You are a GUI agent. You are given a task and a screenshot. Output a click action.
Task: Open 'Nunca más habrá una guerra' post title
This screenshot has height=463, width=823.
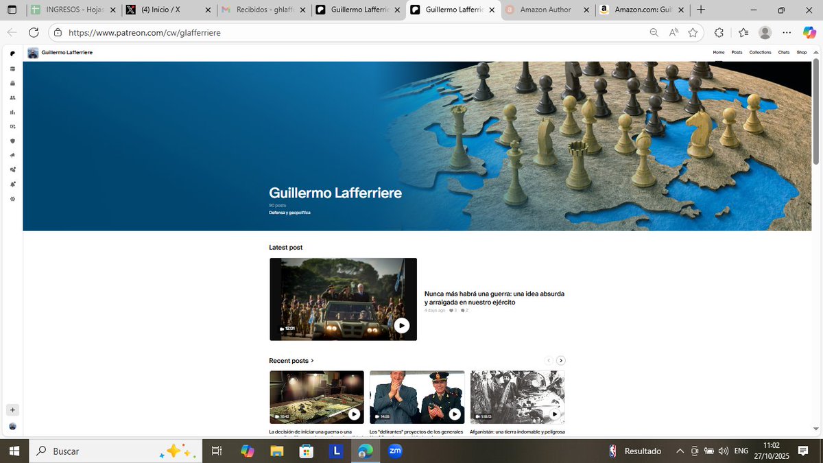tap(494, 298)
